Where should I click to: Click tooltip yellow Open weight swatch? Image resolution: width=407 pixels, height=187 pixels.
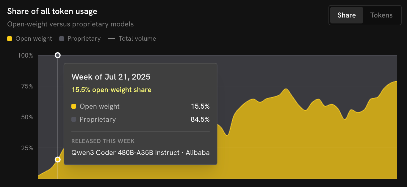pos(74,106)
